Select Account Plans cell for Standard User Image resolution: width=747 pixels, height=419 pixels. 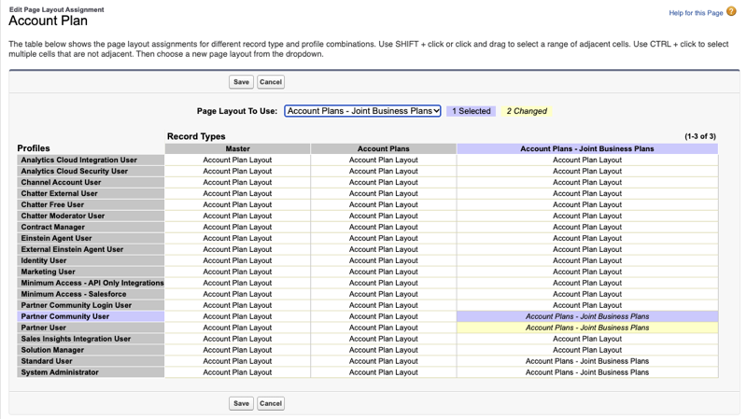[384, 361]
